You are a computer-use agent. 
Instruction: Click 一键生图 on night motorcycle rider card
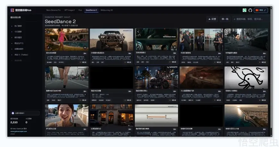pyautogui.click(x=173, y=100)
